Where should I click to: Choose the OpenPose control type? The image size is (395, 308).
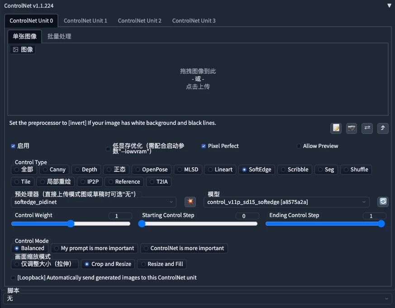(151, 169)
